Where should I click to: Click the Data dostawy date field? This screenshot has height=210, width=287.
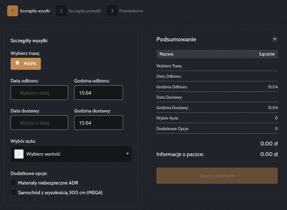click(x=39, y=123)
